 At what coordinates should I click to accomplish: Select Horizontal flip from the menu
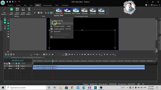click(62, 21)
